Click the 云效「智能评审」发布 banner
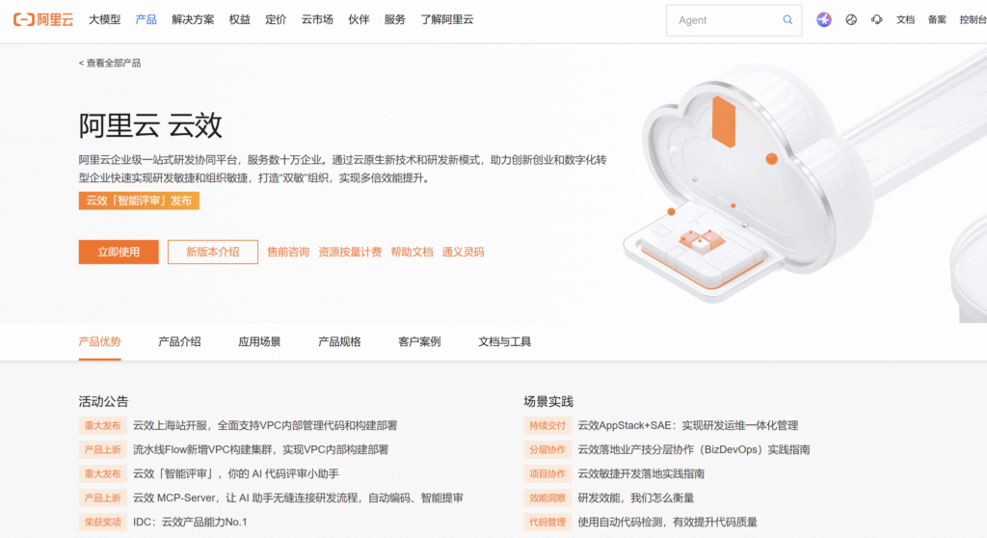987x538 pixels. pos(139,201)
